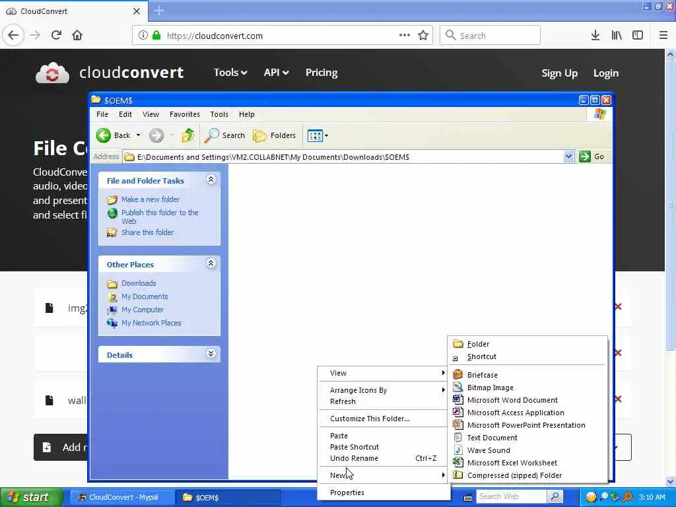Click the cloudconvert cloud logo
Image resolution: width=676 pixels, height=507 pixels.
52,73
